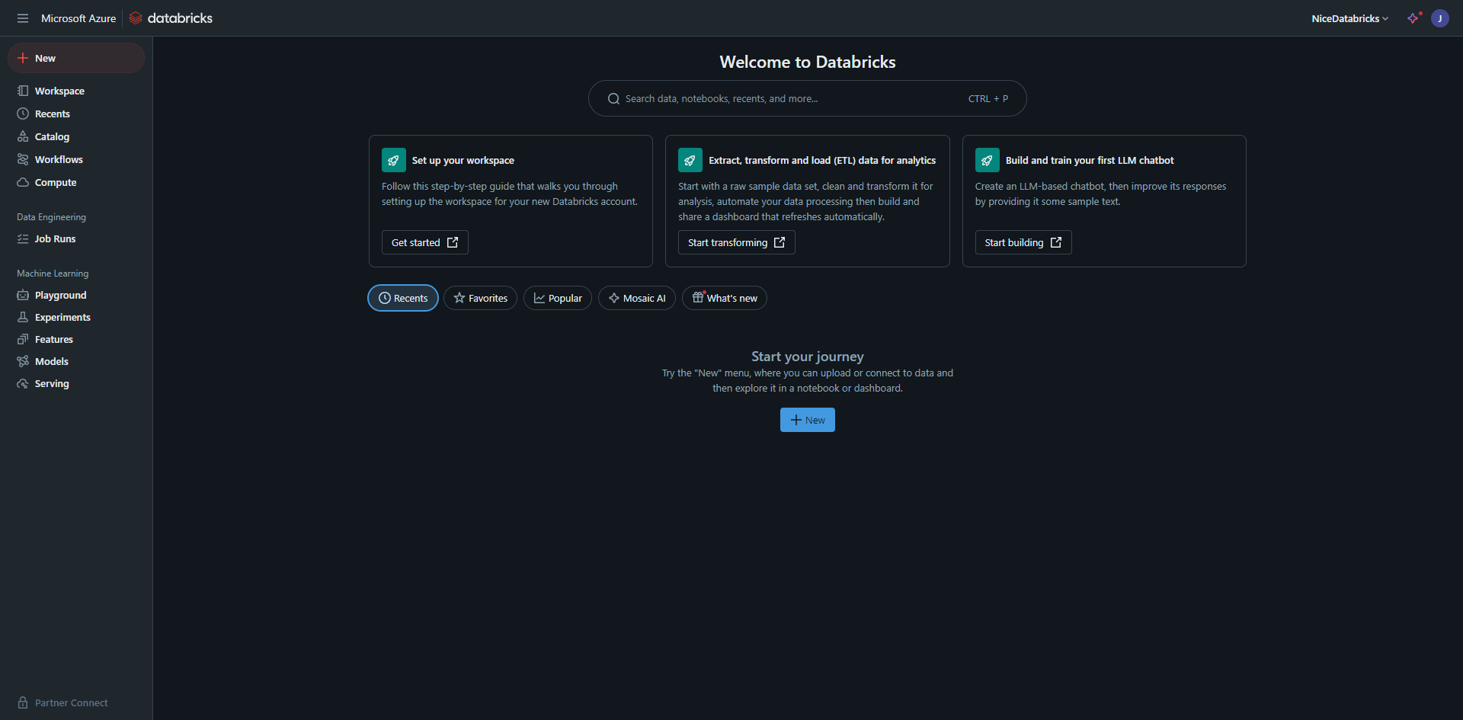This screenshot has width=1463, height=720.
Task: Click the Machine Learning section label
Action: coord(53,274)
